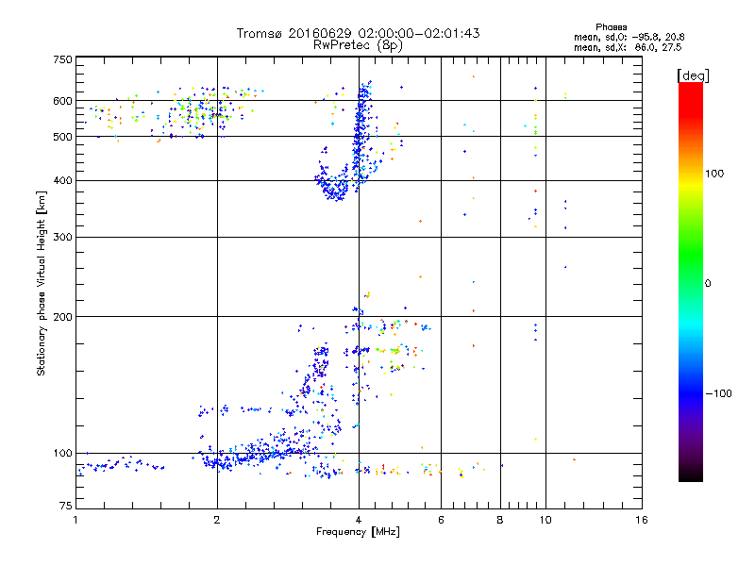Screen dimensions: 755x566
Task: Click the '750' height tick label
Action: click(x=62, y=59)
